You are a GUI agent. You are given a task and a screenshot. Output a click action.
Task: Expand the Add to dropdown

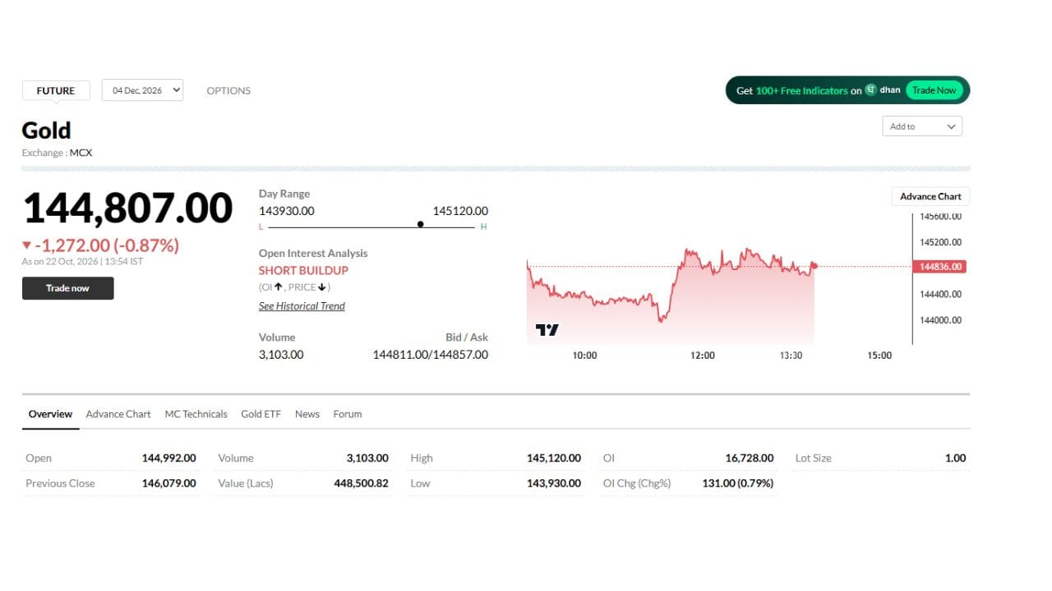(921, 126)
